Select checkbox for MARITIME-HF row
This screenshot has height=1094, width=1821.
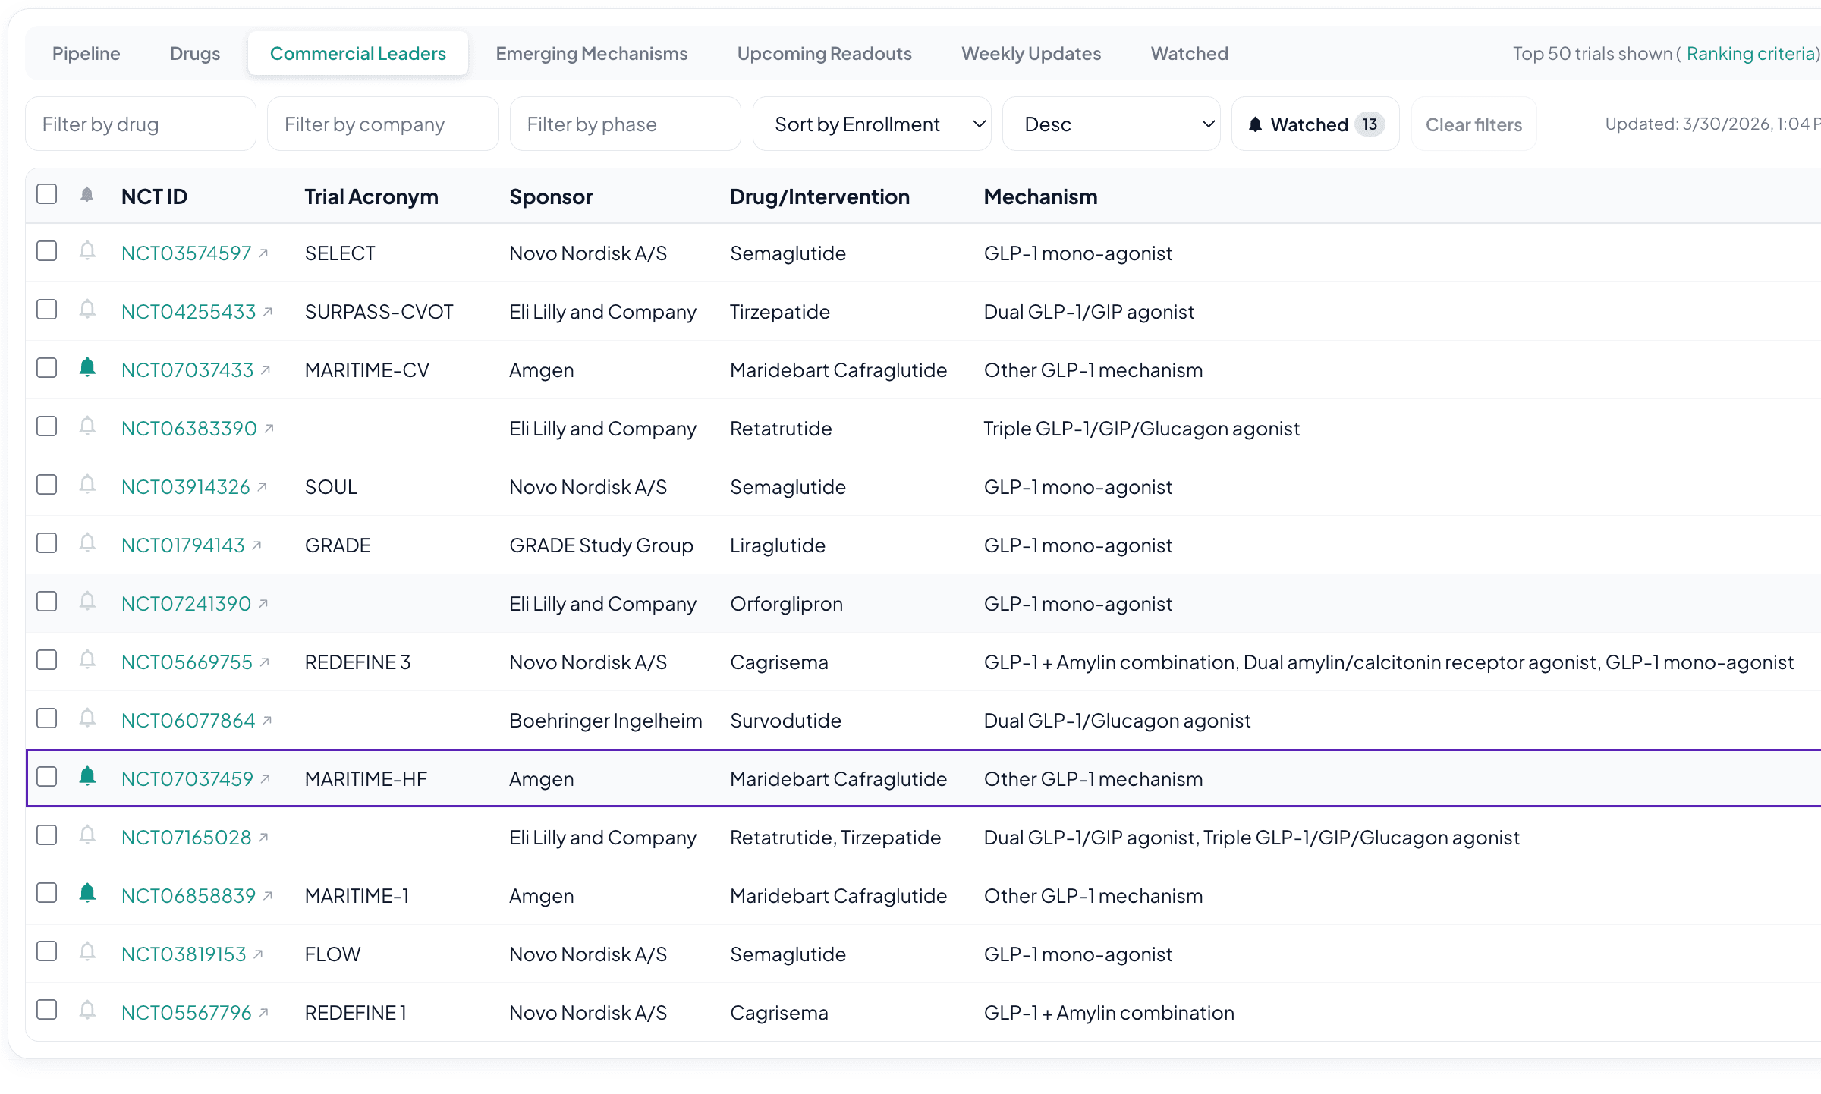(x=47, y=777)
